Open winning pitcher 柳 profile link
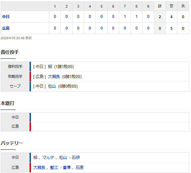Viewport: 191px width, 173px height. coord(50,67)
